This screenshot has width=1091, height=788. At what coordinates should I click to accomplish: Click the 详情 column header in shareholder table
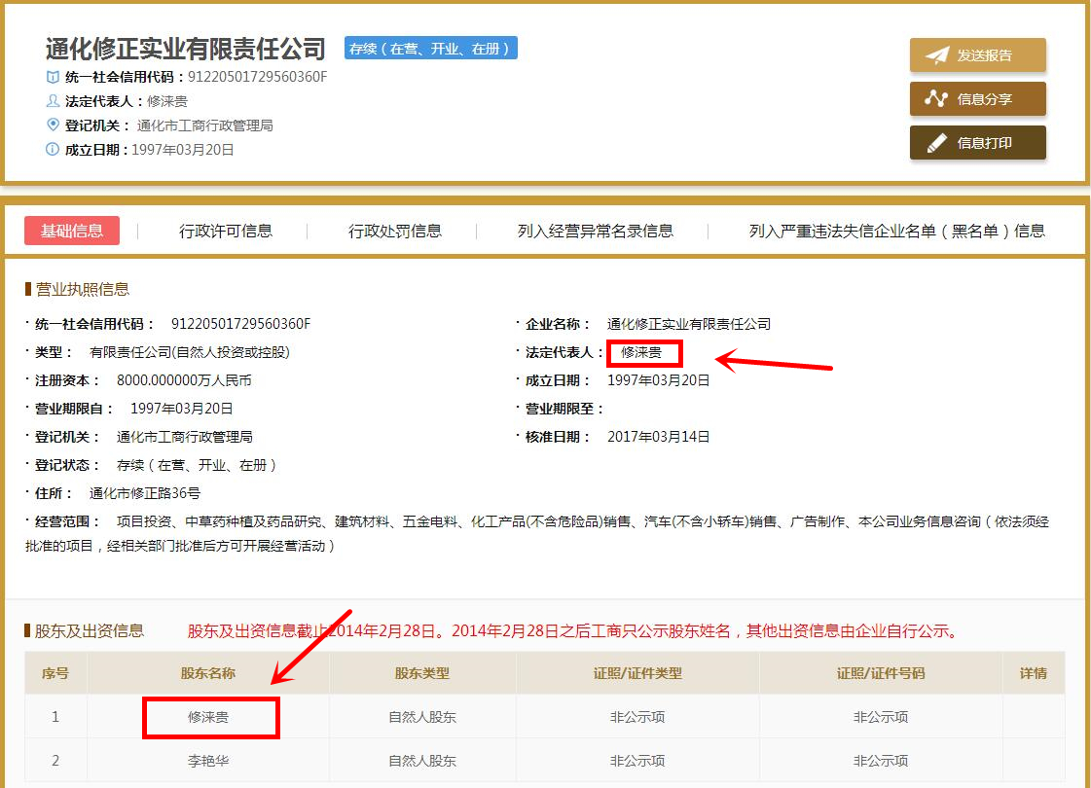(x=1033, y=672)
